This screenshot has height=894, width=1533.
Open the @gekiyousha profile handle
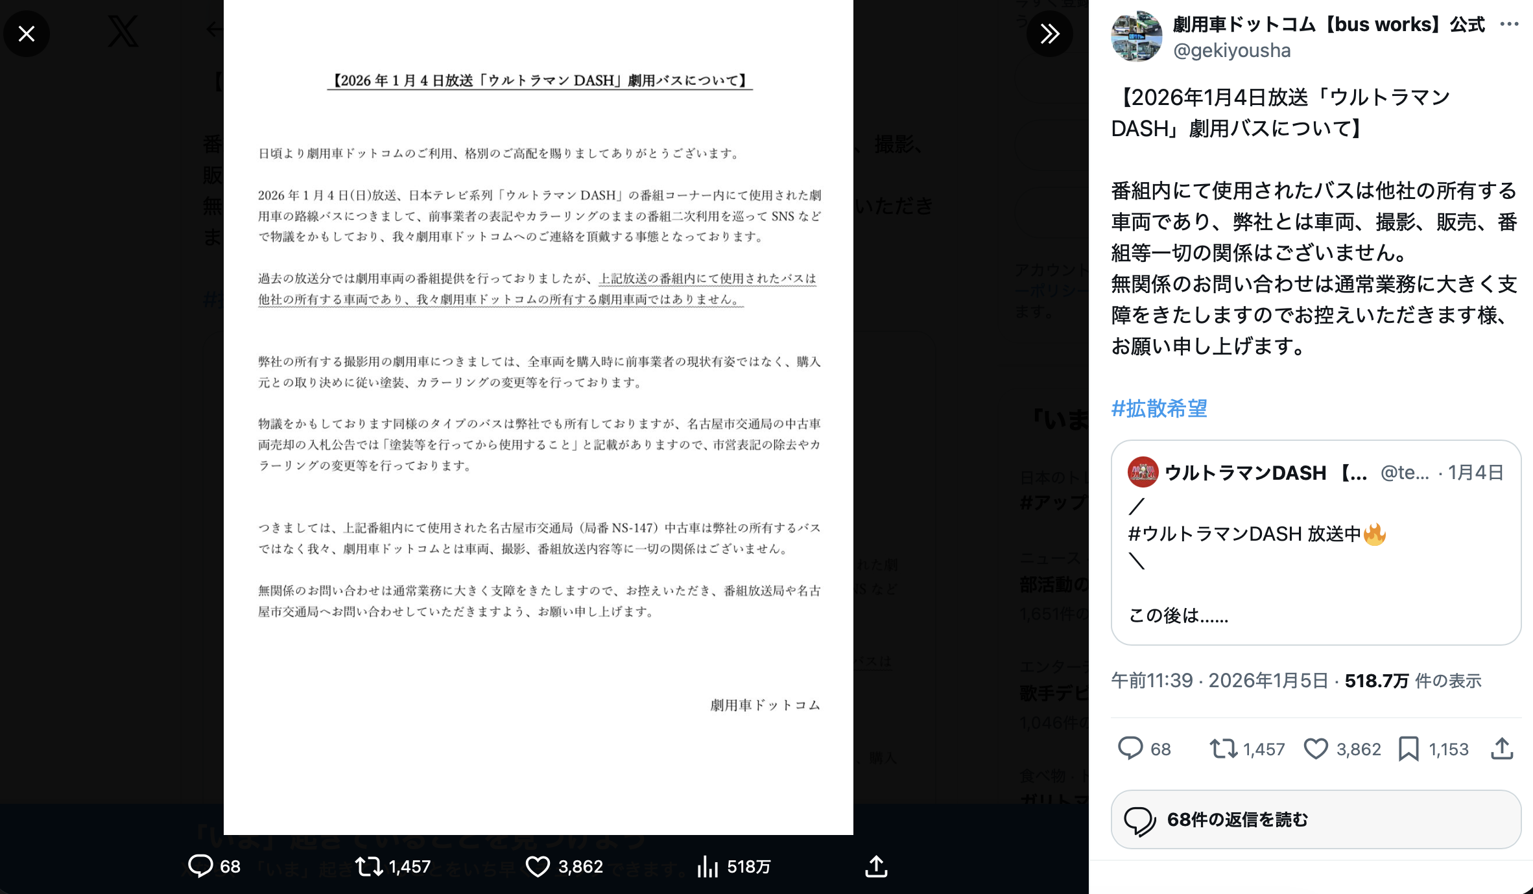click(1231, 51)
